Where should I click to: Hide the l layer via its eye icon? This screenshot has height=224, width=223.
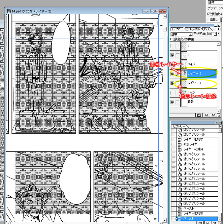point(172,55)
